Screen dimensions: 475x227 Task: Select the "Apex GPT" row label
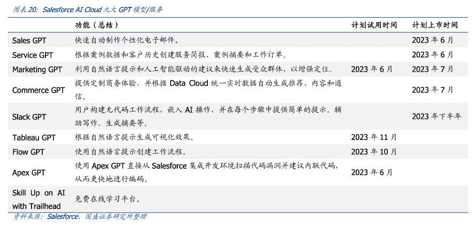pos(29,173)
